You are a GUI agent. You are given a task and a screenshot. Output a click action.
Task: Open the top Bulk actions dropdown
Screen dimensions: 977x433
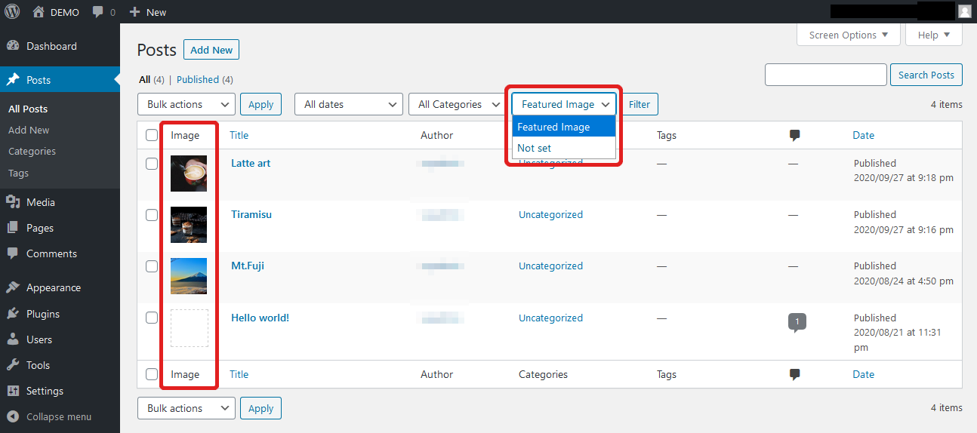(x=186, y=105)
